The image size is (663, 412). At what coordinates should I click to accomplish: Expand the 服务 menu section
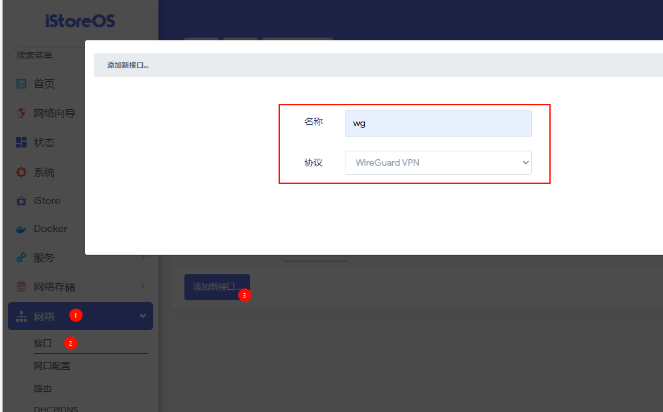[x=81, y=257]
